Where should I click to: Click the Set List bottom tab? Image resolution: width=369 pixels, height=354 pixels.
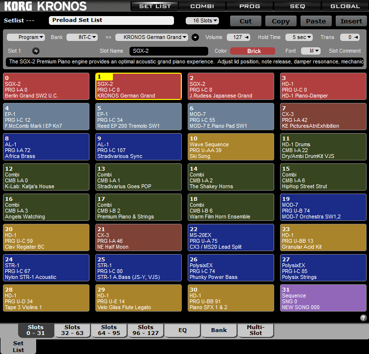coord(18,346)
